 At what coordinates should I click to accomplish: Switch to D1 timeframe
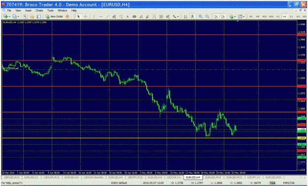click(x=291, y=17)
